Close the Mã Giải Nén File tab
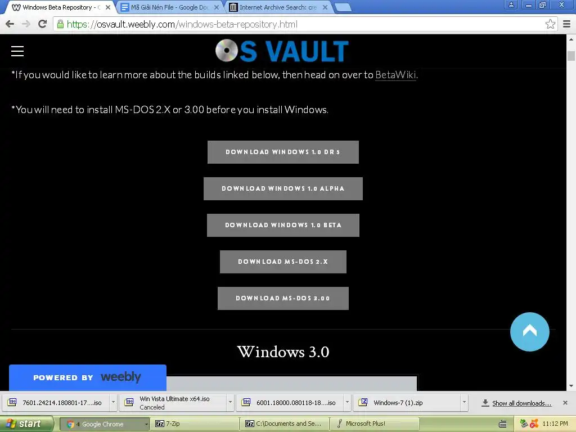This screenshot has height=432, width=576. pyautogui.click(x=217, y=7)
